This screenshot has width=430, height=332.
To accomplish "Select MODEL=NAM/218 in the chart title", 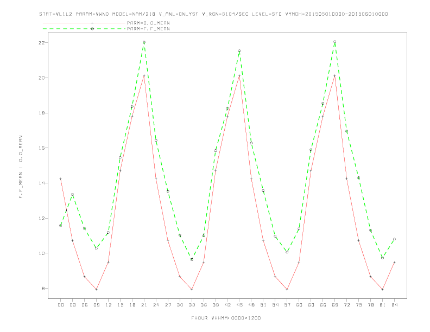I will click(x=134, y=14).
